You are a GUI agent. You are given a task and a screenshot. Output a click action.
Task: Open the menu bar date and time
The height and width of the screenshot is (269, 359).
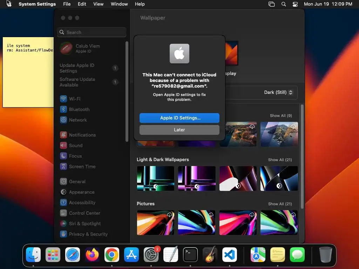pos(328,4)
